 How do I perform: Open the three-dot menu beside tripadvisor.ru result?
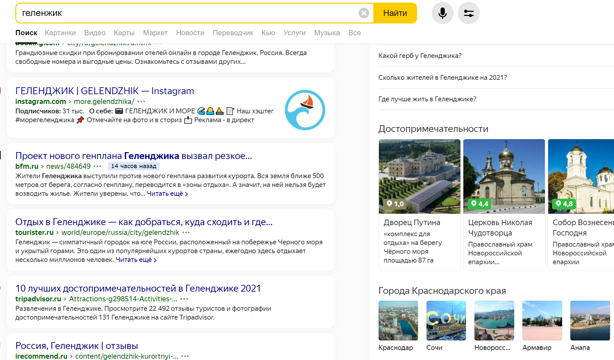(x=184, y=299)
